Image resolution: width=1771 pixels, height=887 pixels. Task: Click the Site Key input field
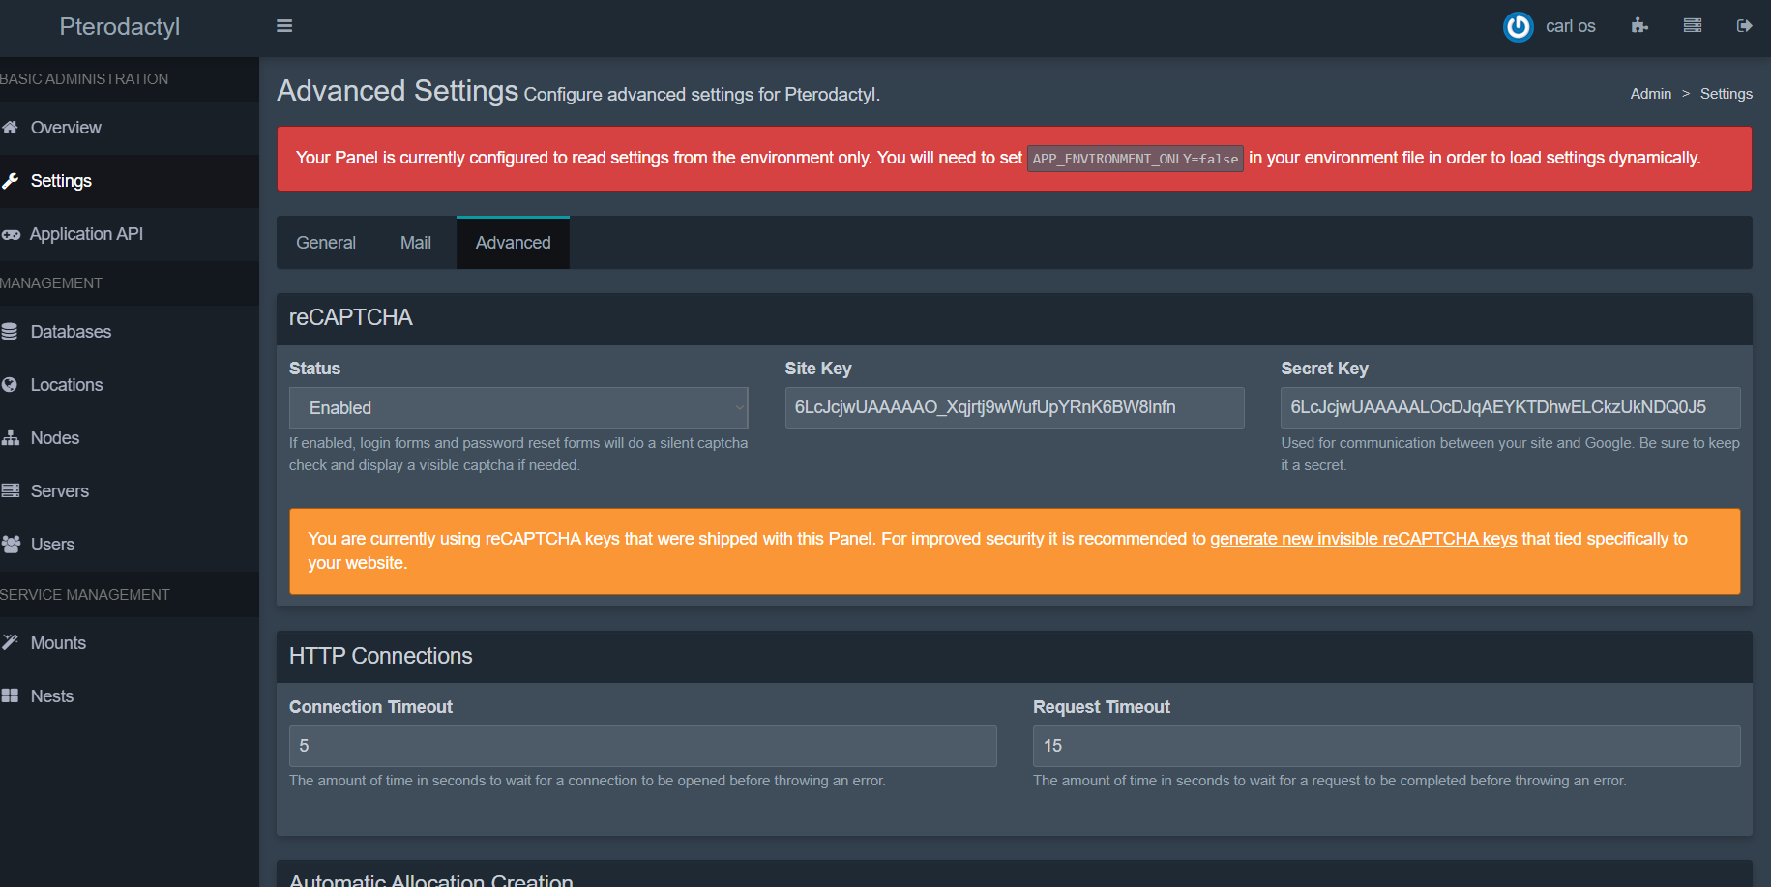[x=1015, y=408]
